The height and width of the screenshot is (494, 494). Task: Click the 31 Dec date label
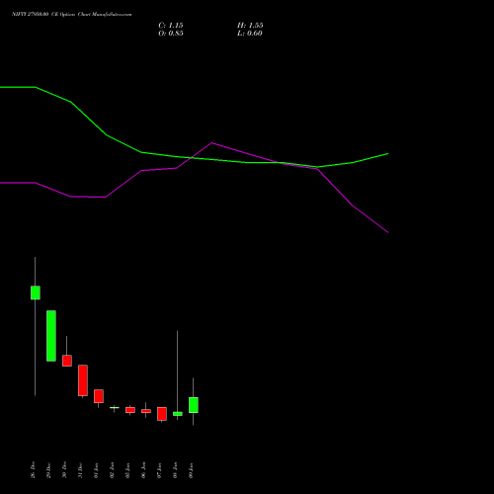click(80, 470)
